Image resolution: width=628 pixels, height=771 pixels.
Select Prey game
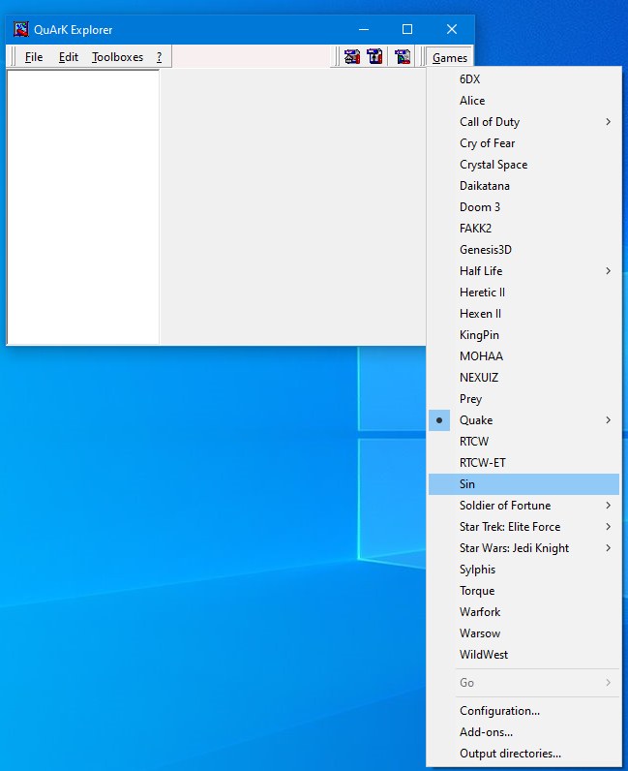(523, 399)
